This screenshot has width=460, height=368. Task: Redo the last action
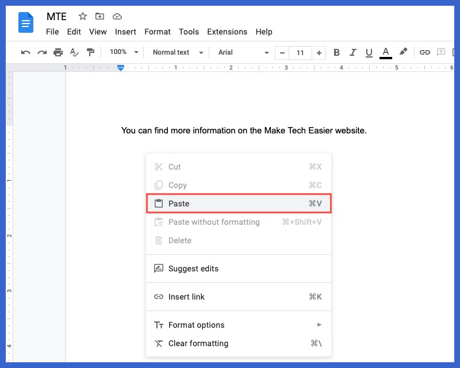coord(41,52)
